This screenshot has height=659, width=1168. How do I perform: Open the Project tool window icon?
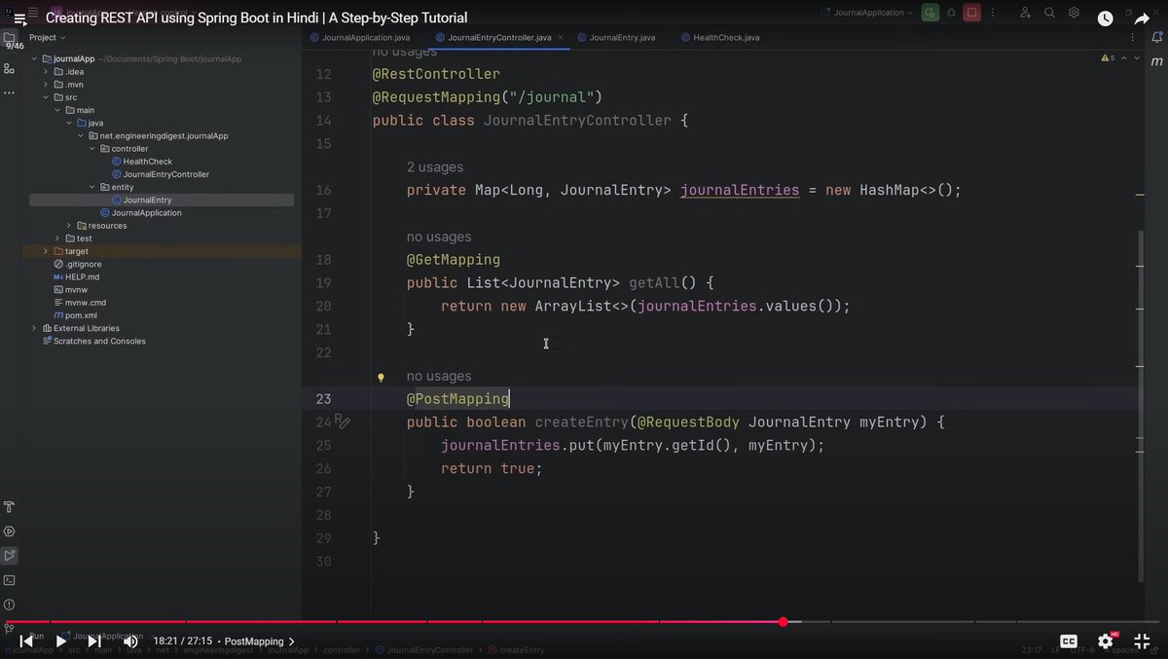pos(10,37)
